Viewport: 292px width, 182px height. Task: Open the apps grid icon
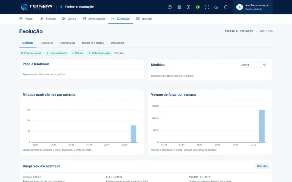click(x=179, y=7)
